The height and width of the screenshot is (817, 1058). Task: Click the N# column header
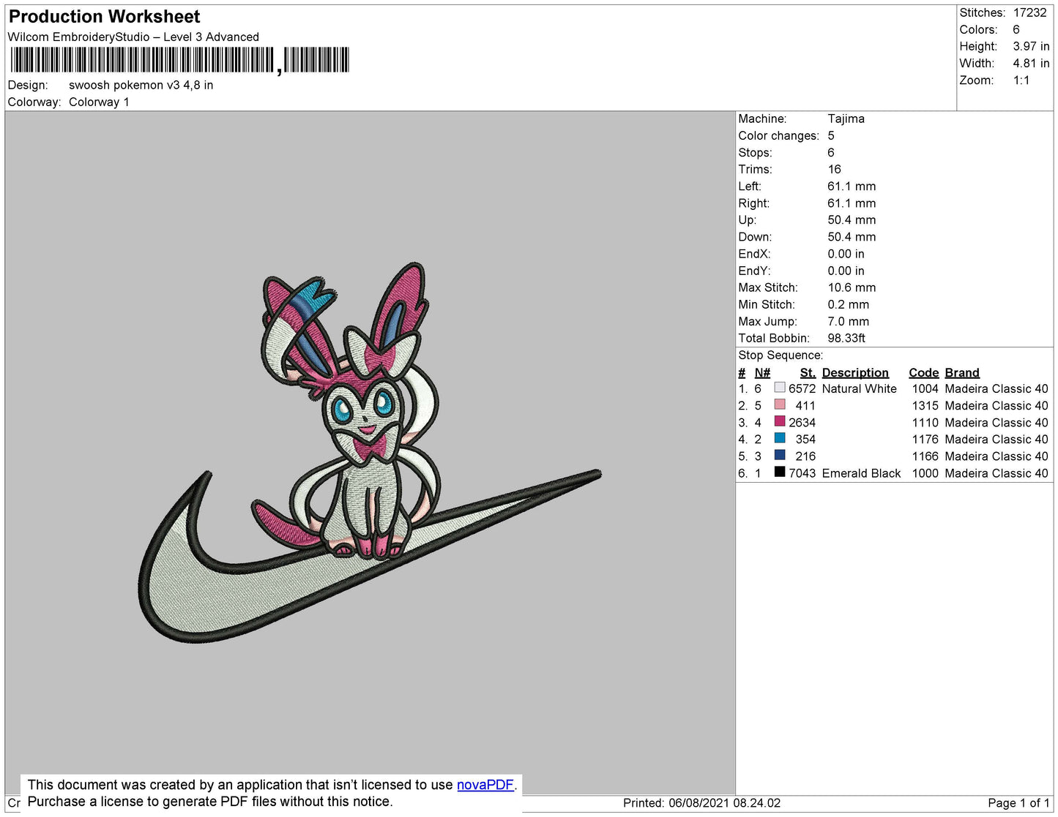pyautogui.click(x=762, y=372)
